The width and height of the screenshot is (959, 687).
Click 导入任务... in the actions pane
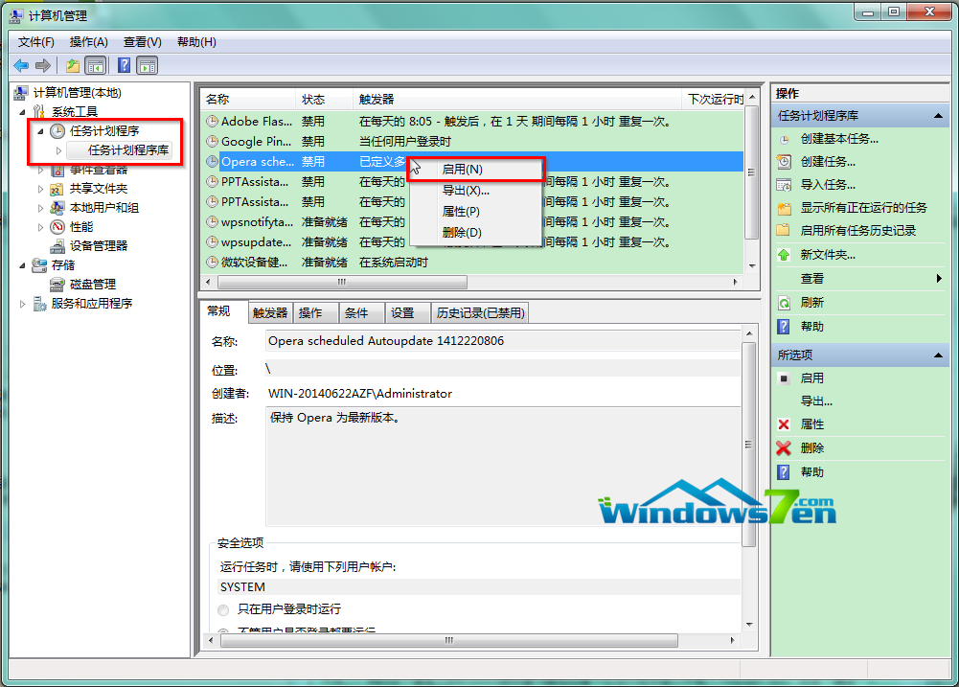coord(828,185)
